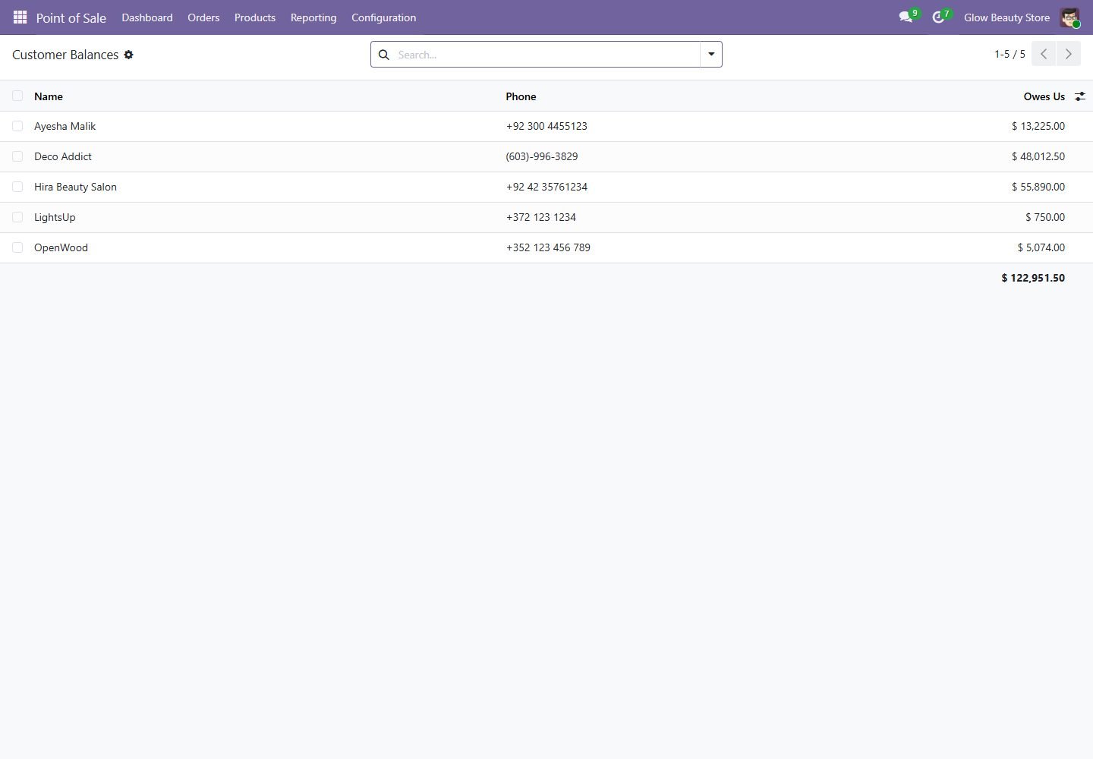Image resolution: width=1093 pixels, height=759 pixels.
Task: Check the Ayesha Malik row checkbox
Action: [x=17, y=126]
